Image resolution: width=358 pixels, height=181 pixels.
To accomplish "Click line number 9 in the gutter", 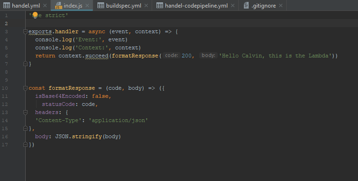I will [6, 80].
